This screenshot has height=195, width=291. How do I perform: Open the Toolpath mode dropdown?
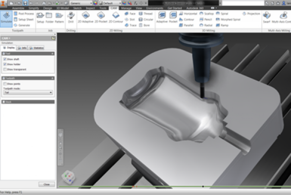pyautogui.click(x=28, y=92)
